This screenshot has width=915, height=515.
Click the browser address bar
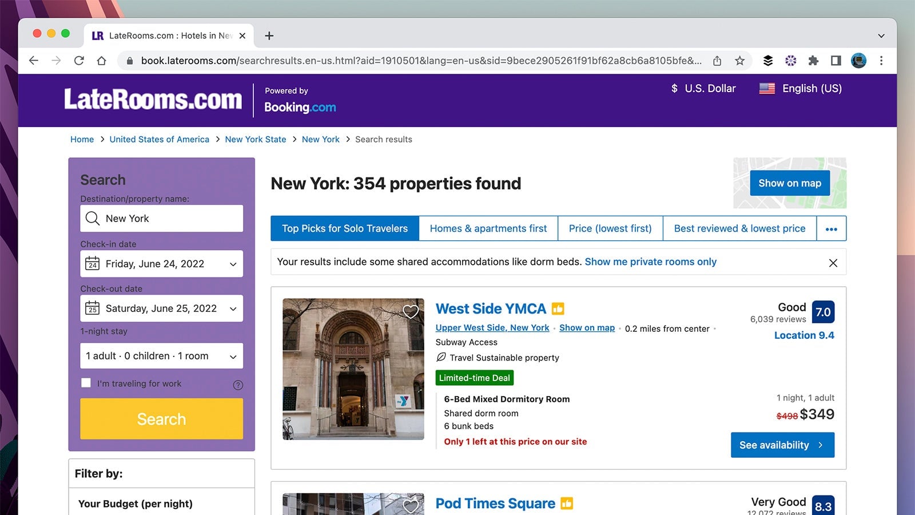pyautogui.click(x=400, y=61)
